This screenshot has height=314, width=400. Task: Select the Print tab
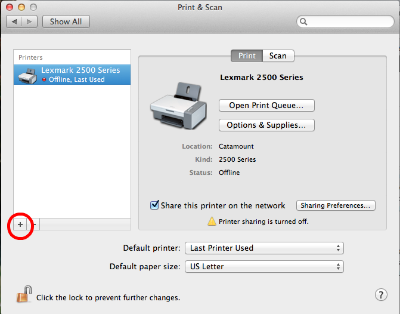[247, 56]
